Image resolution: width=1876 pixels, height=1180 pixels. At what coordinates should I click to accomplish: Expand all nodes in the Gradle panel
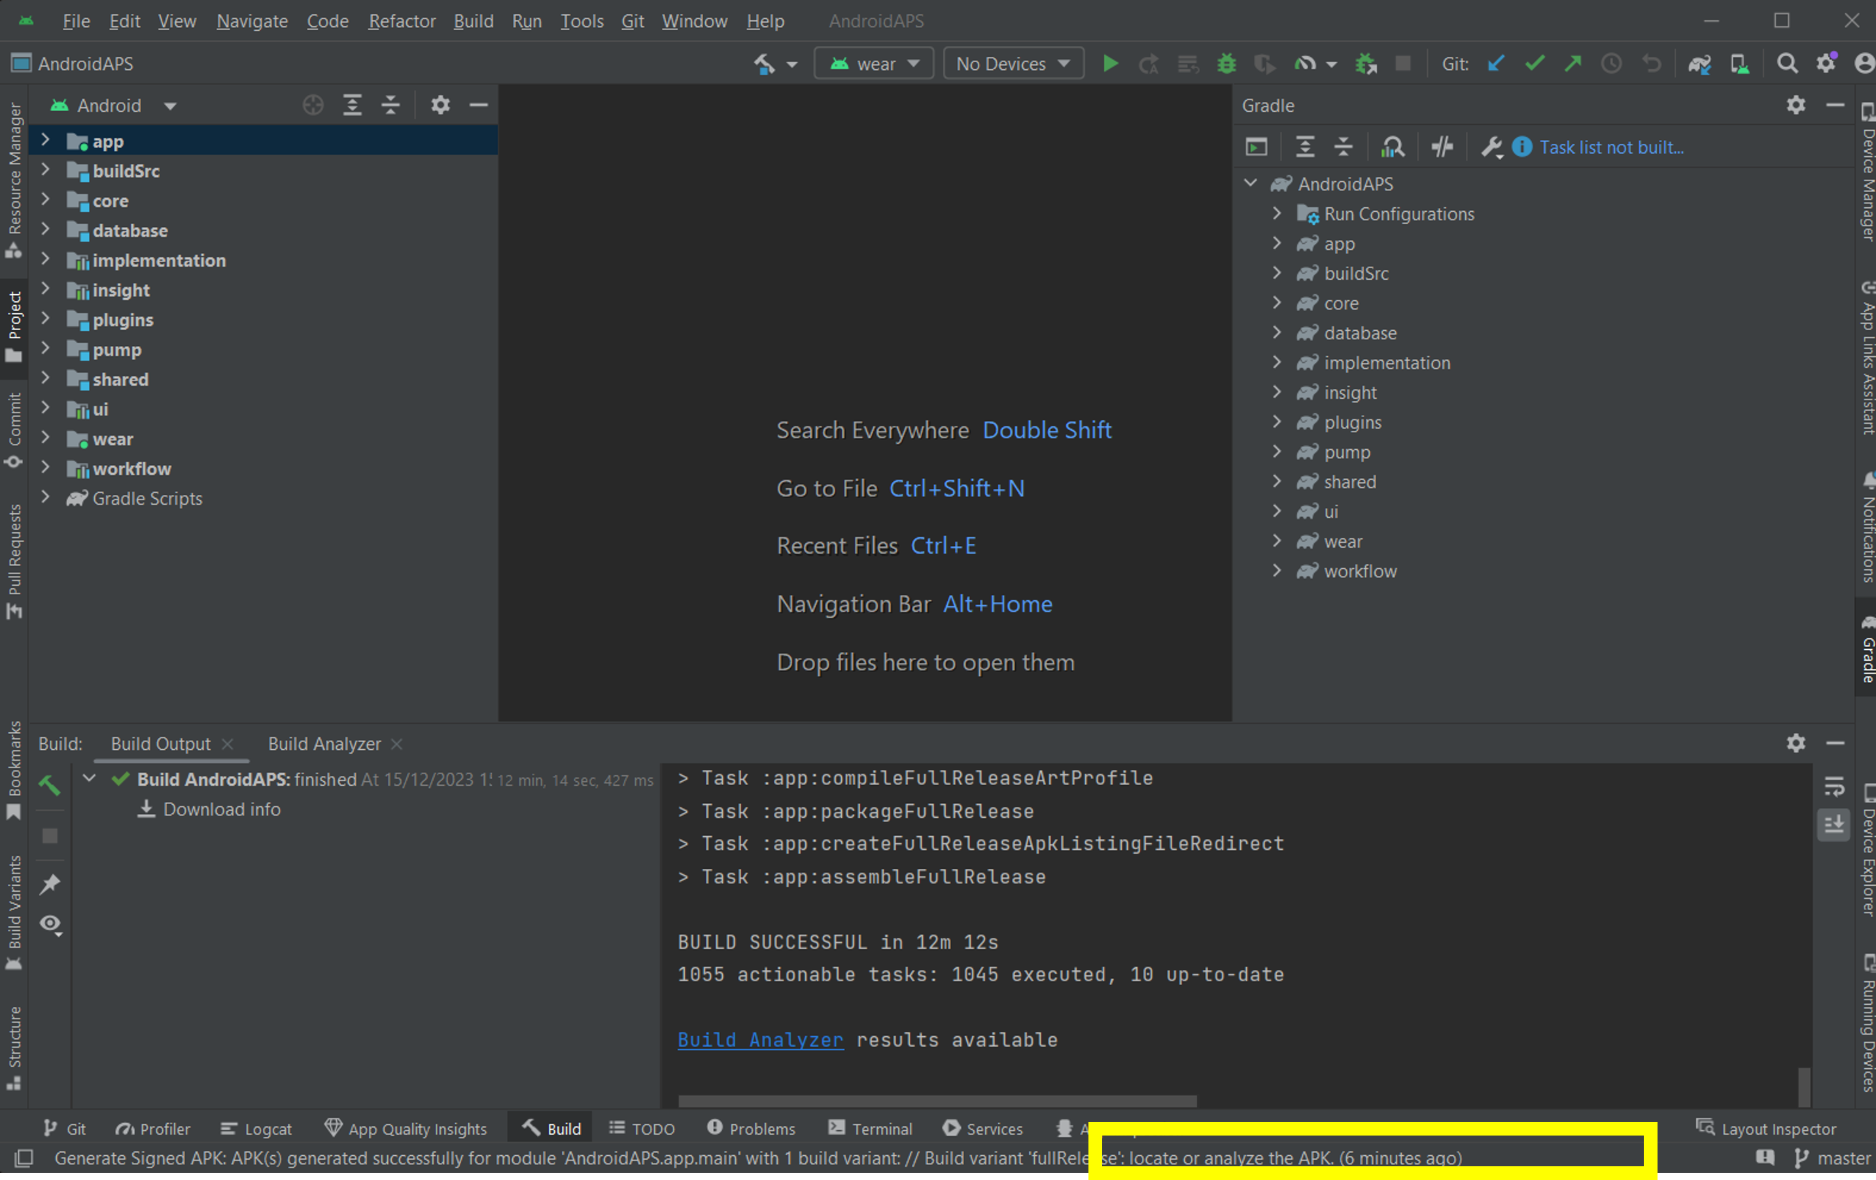coord(1305,147)
